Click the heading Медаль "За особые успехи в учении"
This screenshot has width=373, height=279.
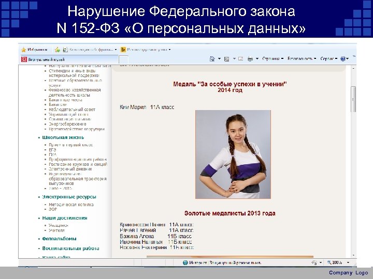[230, 84]
